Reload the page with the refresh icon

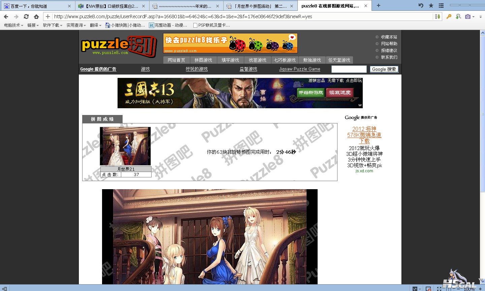(x=26, y=17)
